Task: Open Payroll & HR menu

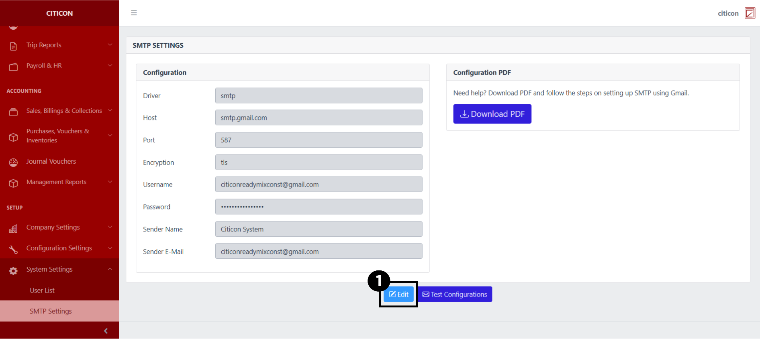Action: (x=59, y=66)
